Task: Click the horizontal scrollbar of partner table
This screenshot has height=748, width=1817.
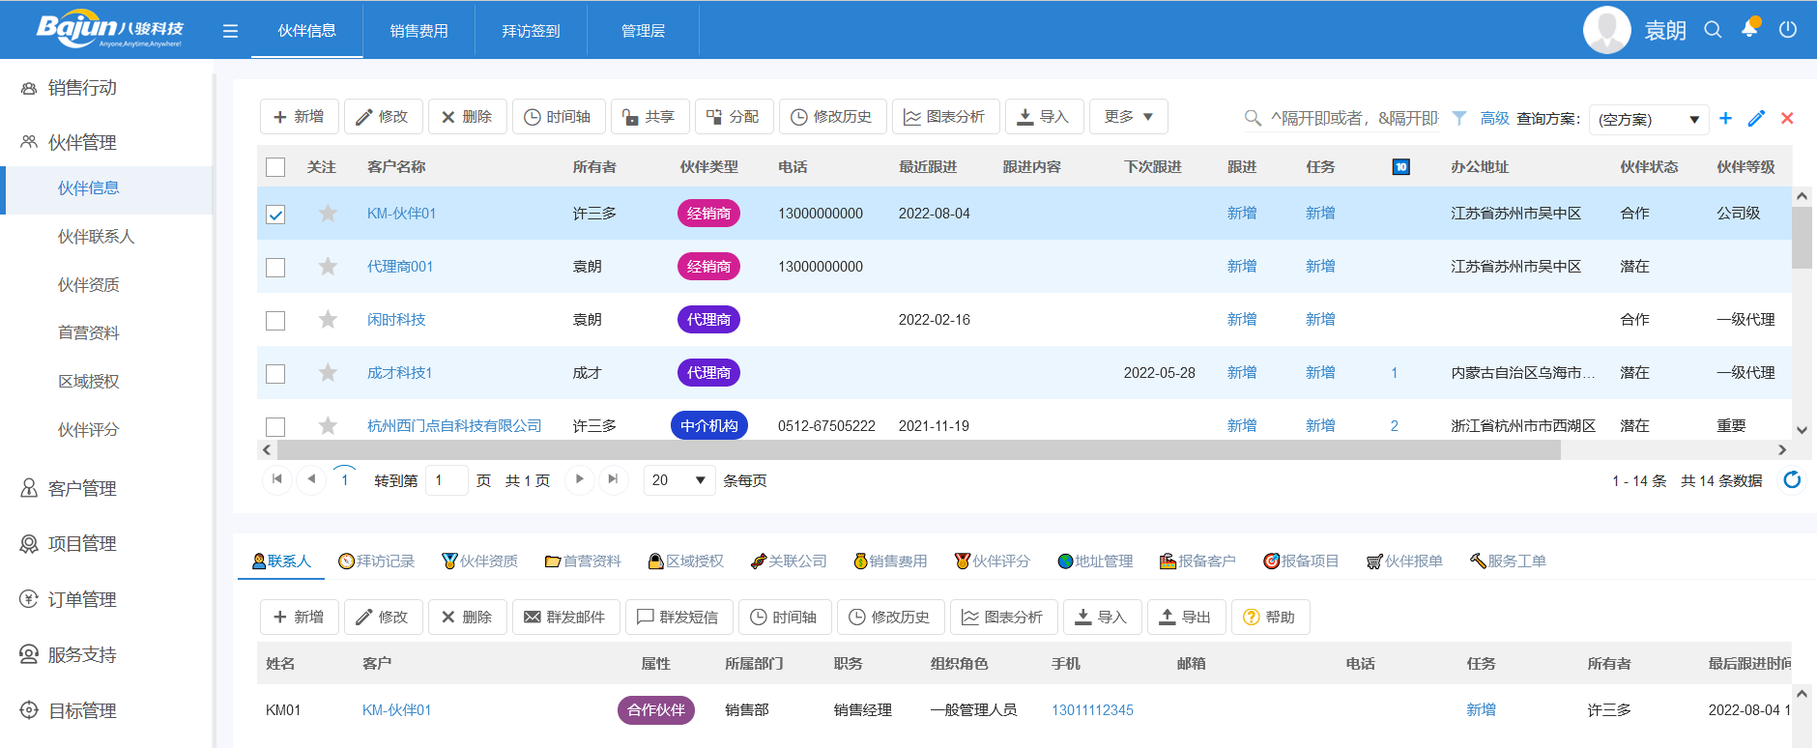Action: (x=918, y=450)
